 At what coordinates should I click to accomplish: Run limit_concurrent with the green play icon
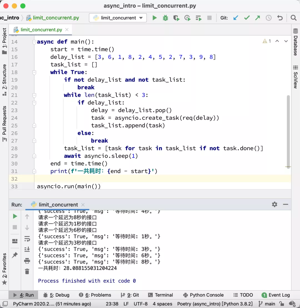pyautogui.click(x=155, y=18)
